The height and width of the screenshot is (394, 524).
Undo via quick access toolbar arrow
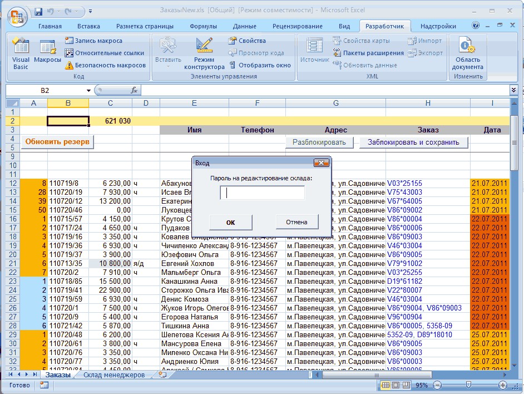[x=51, y=12]
